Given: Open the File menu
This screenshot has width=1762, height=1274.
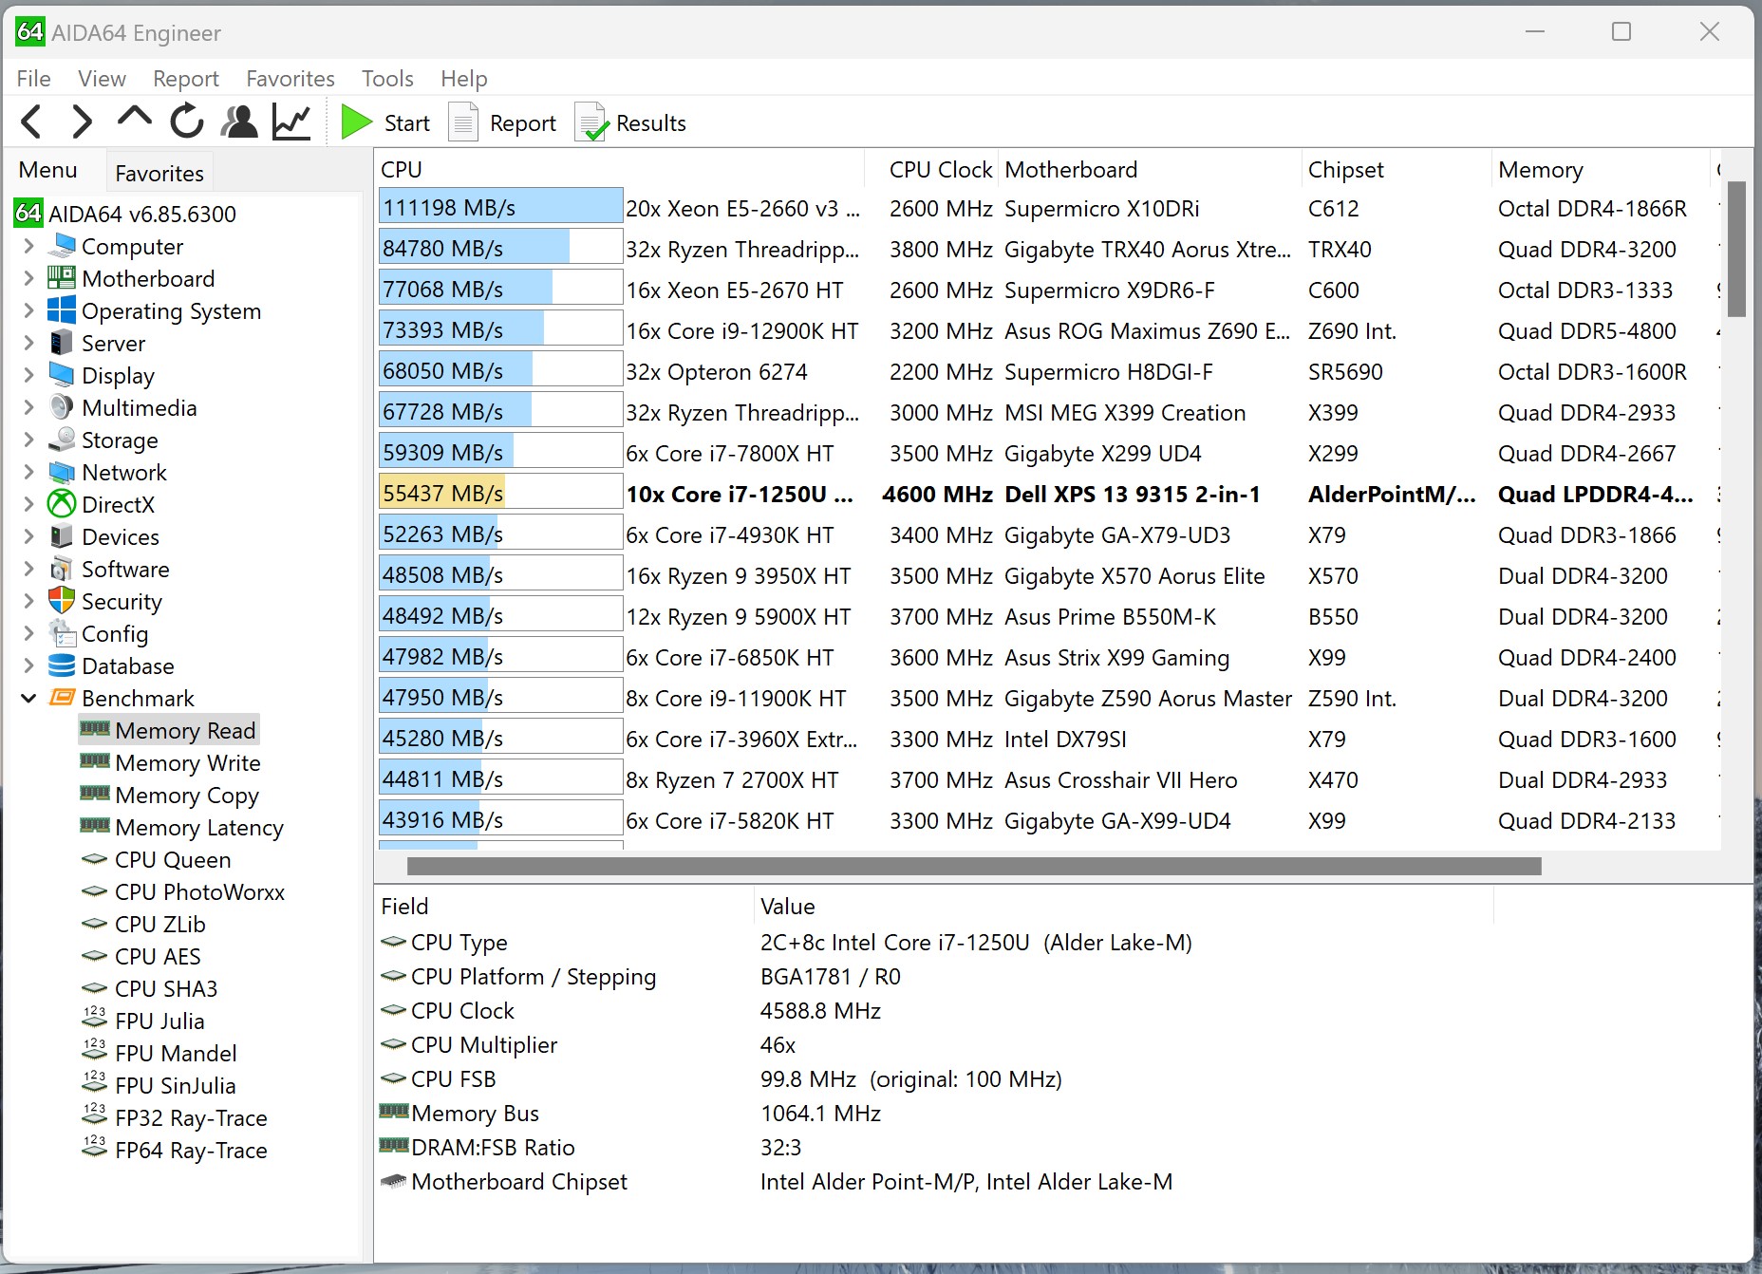Looking at the screenshot, I should [34, 78].
